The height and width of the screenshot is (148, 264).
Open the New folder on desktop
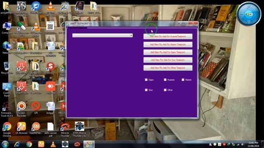pos(36,48)
